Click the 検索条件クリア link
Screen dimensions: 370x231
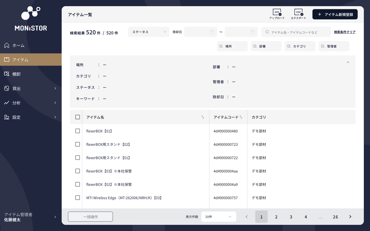coord(345,32)
